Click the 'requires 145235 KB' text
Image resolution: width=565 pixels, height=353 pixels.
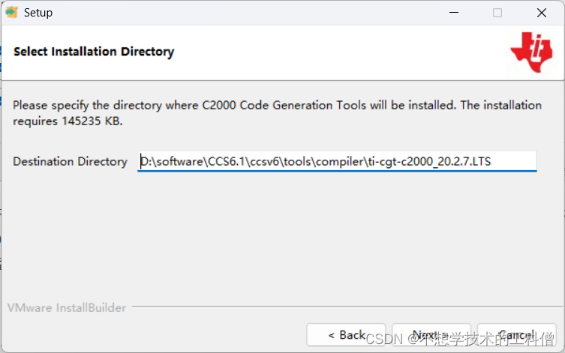click(68, 121)
